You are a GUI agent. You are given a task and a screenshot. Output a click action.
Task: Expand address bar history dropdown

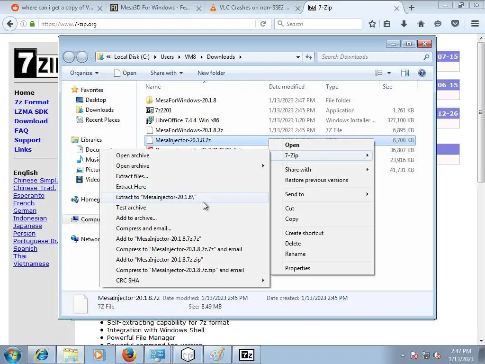[x=298, y=57]
